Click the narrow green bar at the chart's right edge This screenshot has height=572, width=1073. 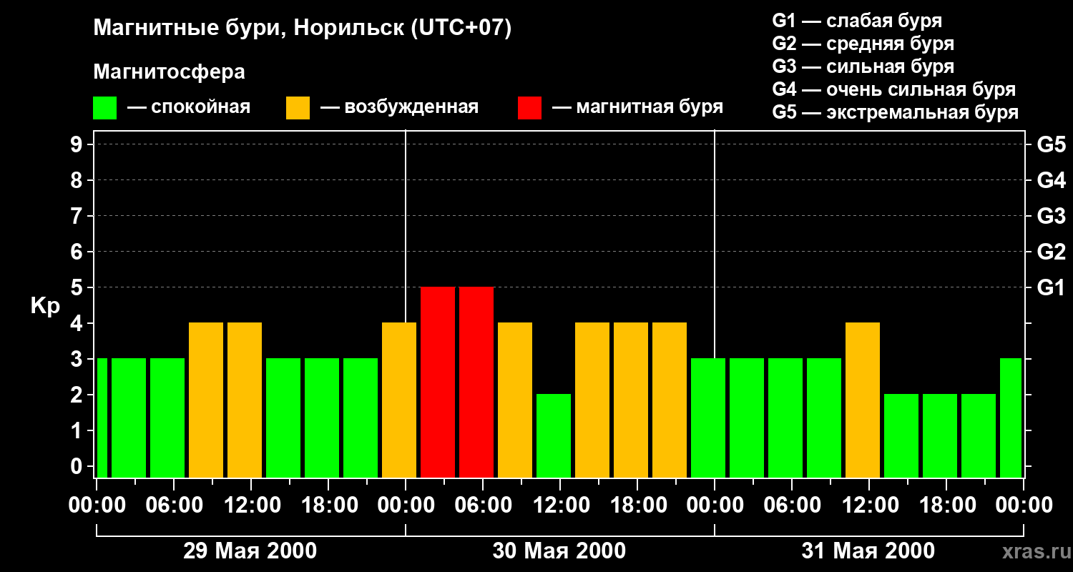(x=1011, y=418)
